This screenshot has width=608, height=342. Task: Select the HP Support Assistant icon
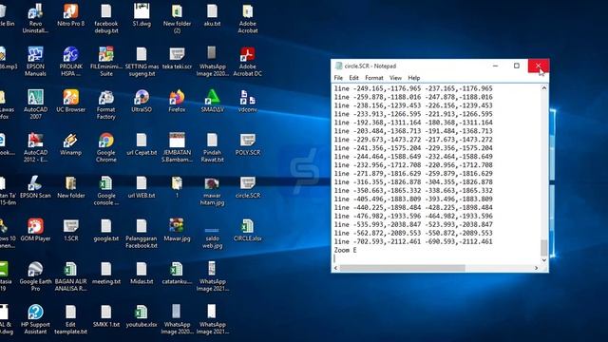(35, 320)
